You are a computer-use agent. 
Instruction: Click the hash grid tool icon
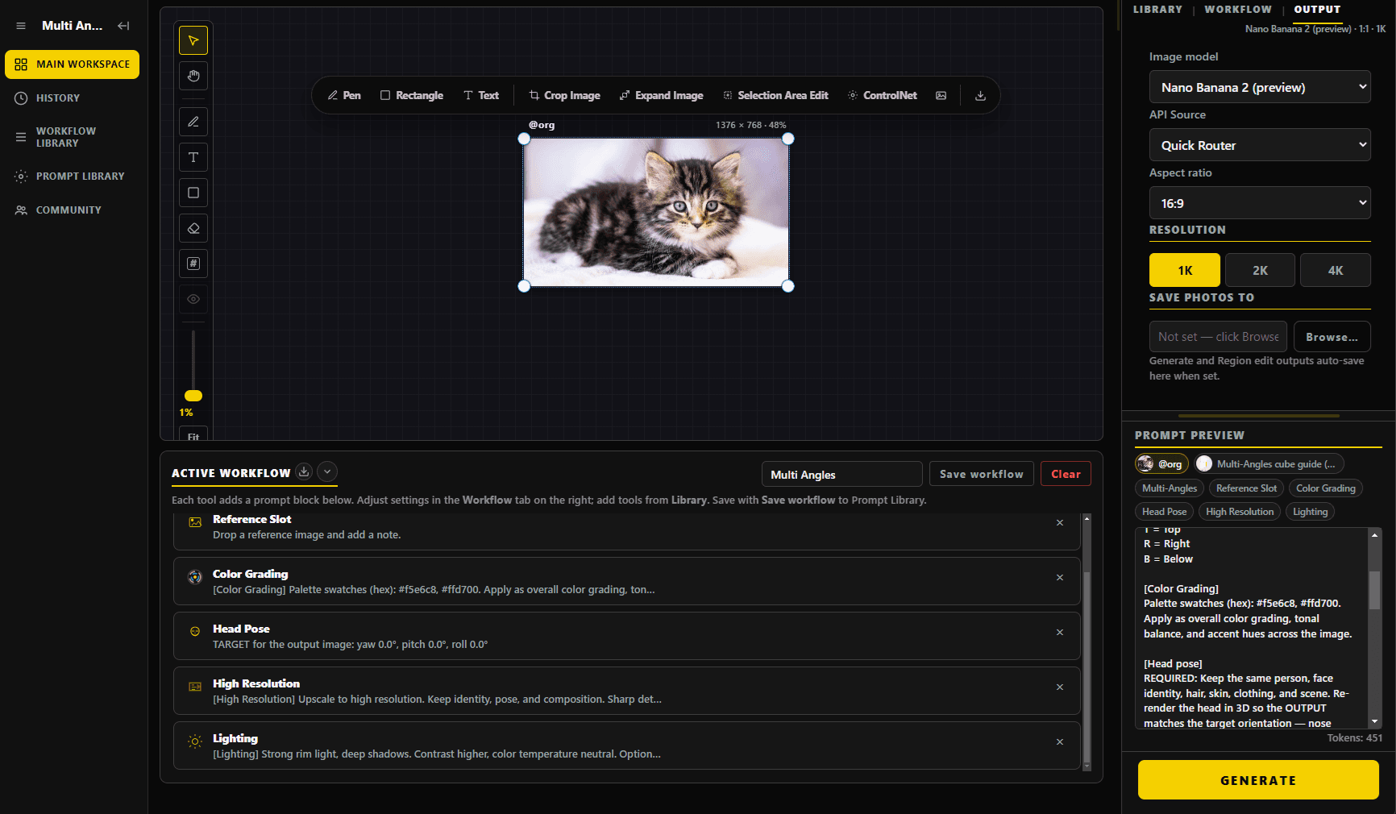(x=193, y=264)
